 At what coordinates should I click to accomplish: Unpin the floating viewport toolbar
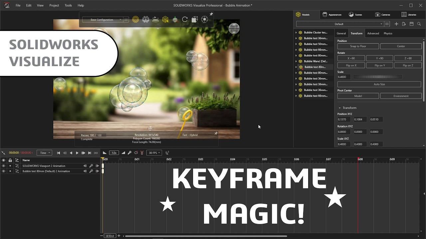[211, 14]
